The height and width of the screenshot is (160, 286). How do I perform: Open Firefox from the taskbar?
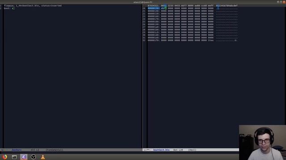click(5, 157)
